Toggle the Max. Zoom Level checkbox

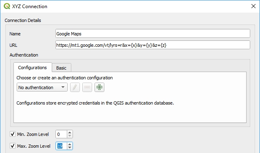click(x=13, y=146)
